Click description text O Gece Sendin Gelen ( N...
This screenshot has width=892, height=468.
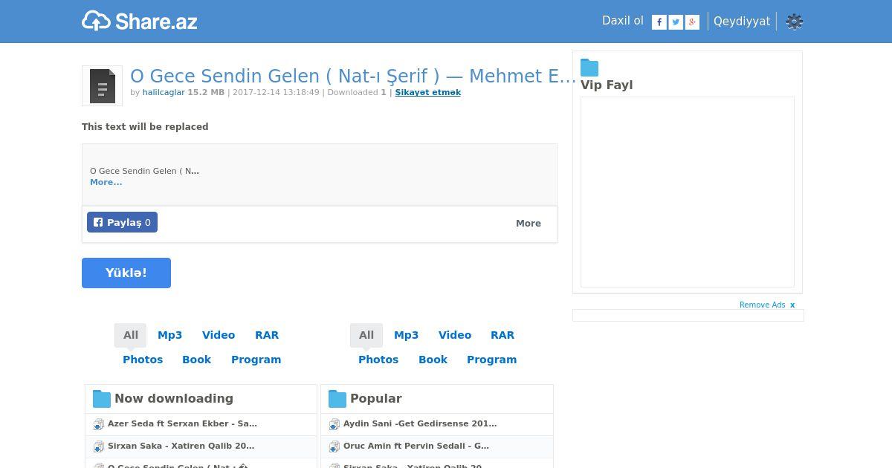tap(144, 171)
